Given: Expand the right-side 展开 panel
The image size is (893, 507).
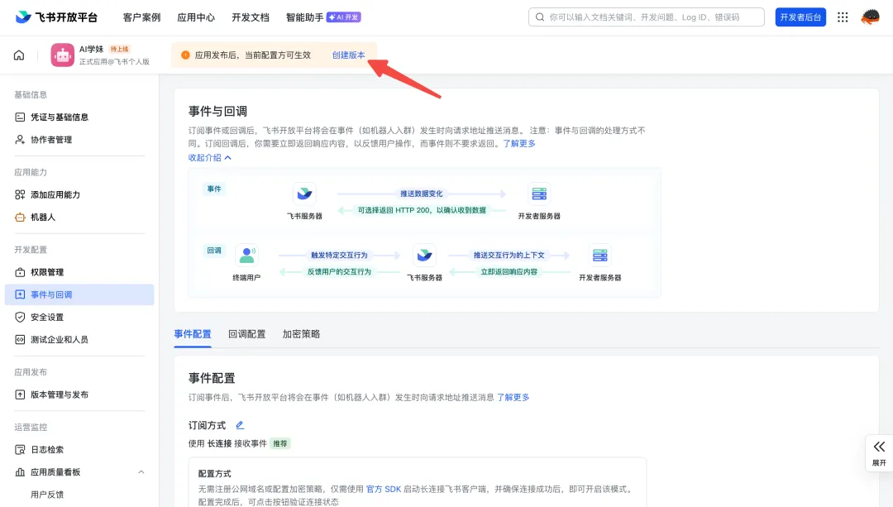Looking at the screenshot, I should point(879,453).
